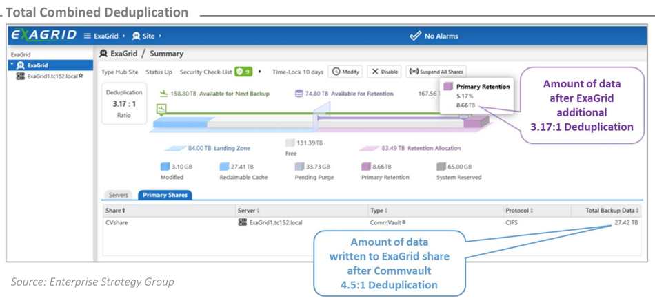Select ExaGrid node in the tree

point(51,65)
